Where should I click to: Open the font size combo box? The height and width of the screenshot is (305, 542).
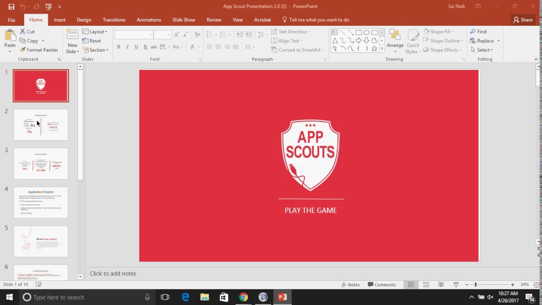[x=162, y=35]
